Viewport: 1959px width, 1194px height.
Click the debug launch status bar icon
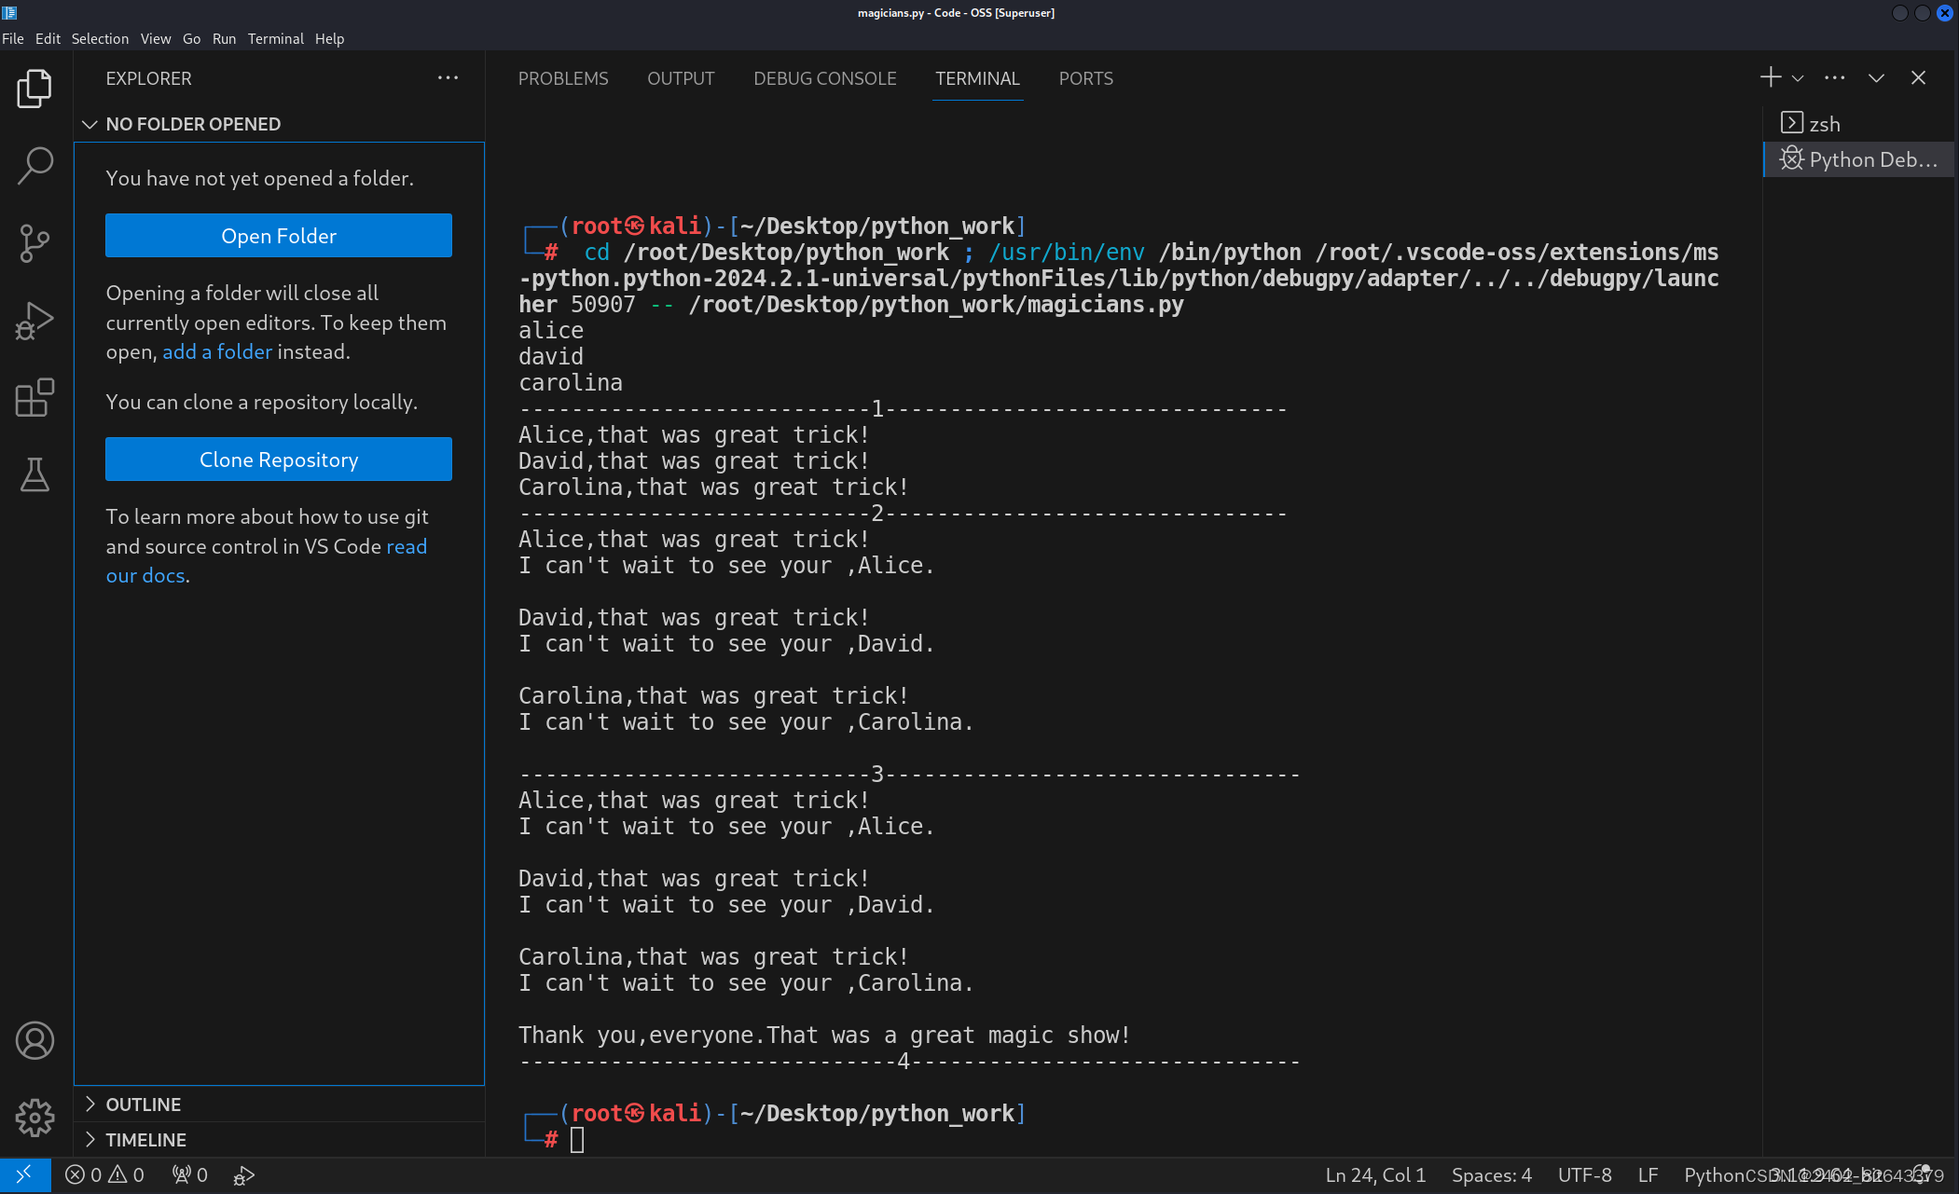click(243, 1175)
